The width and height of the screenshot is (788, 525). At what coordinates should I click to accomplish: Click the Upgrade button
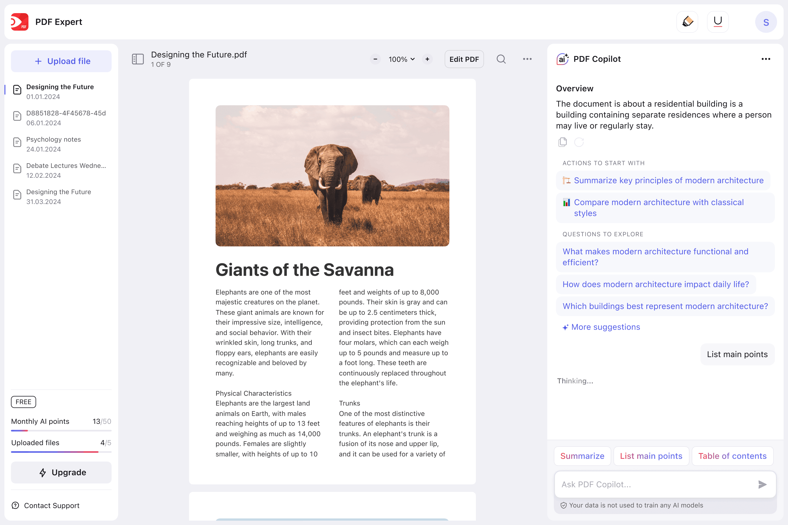(x=61, y=472)
